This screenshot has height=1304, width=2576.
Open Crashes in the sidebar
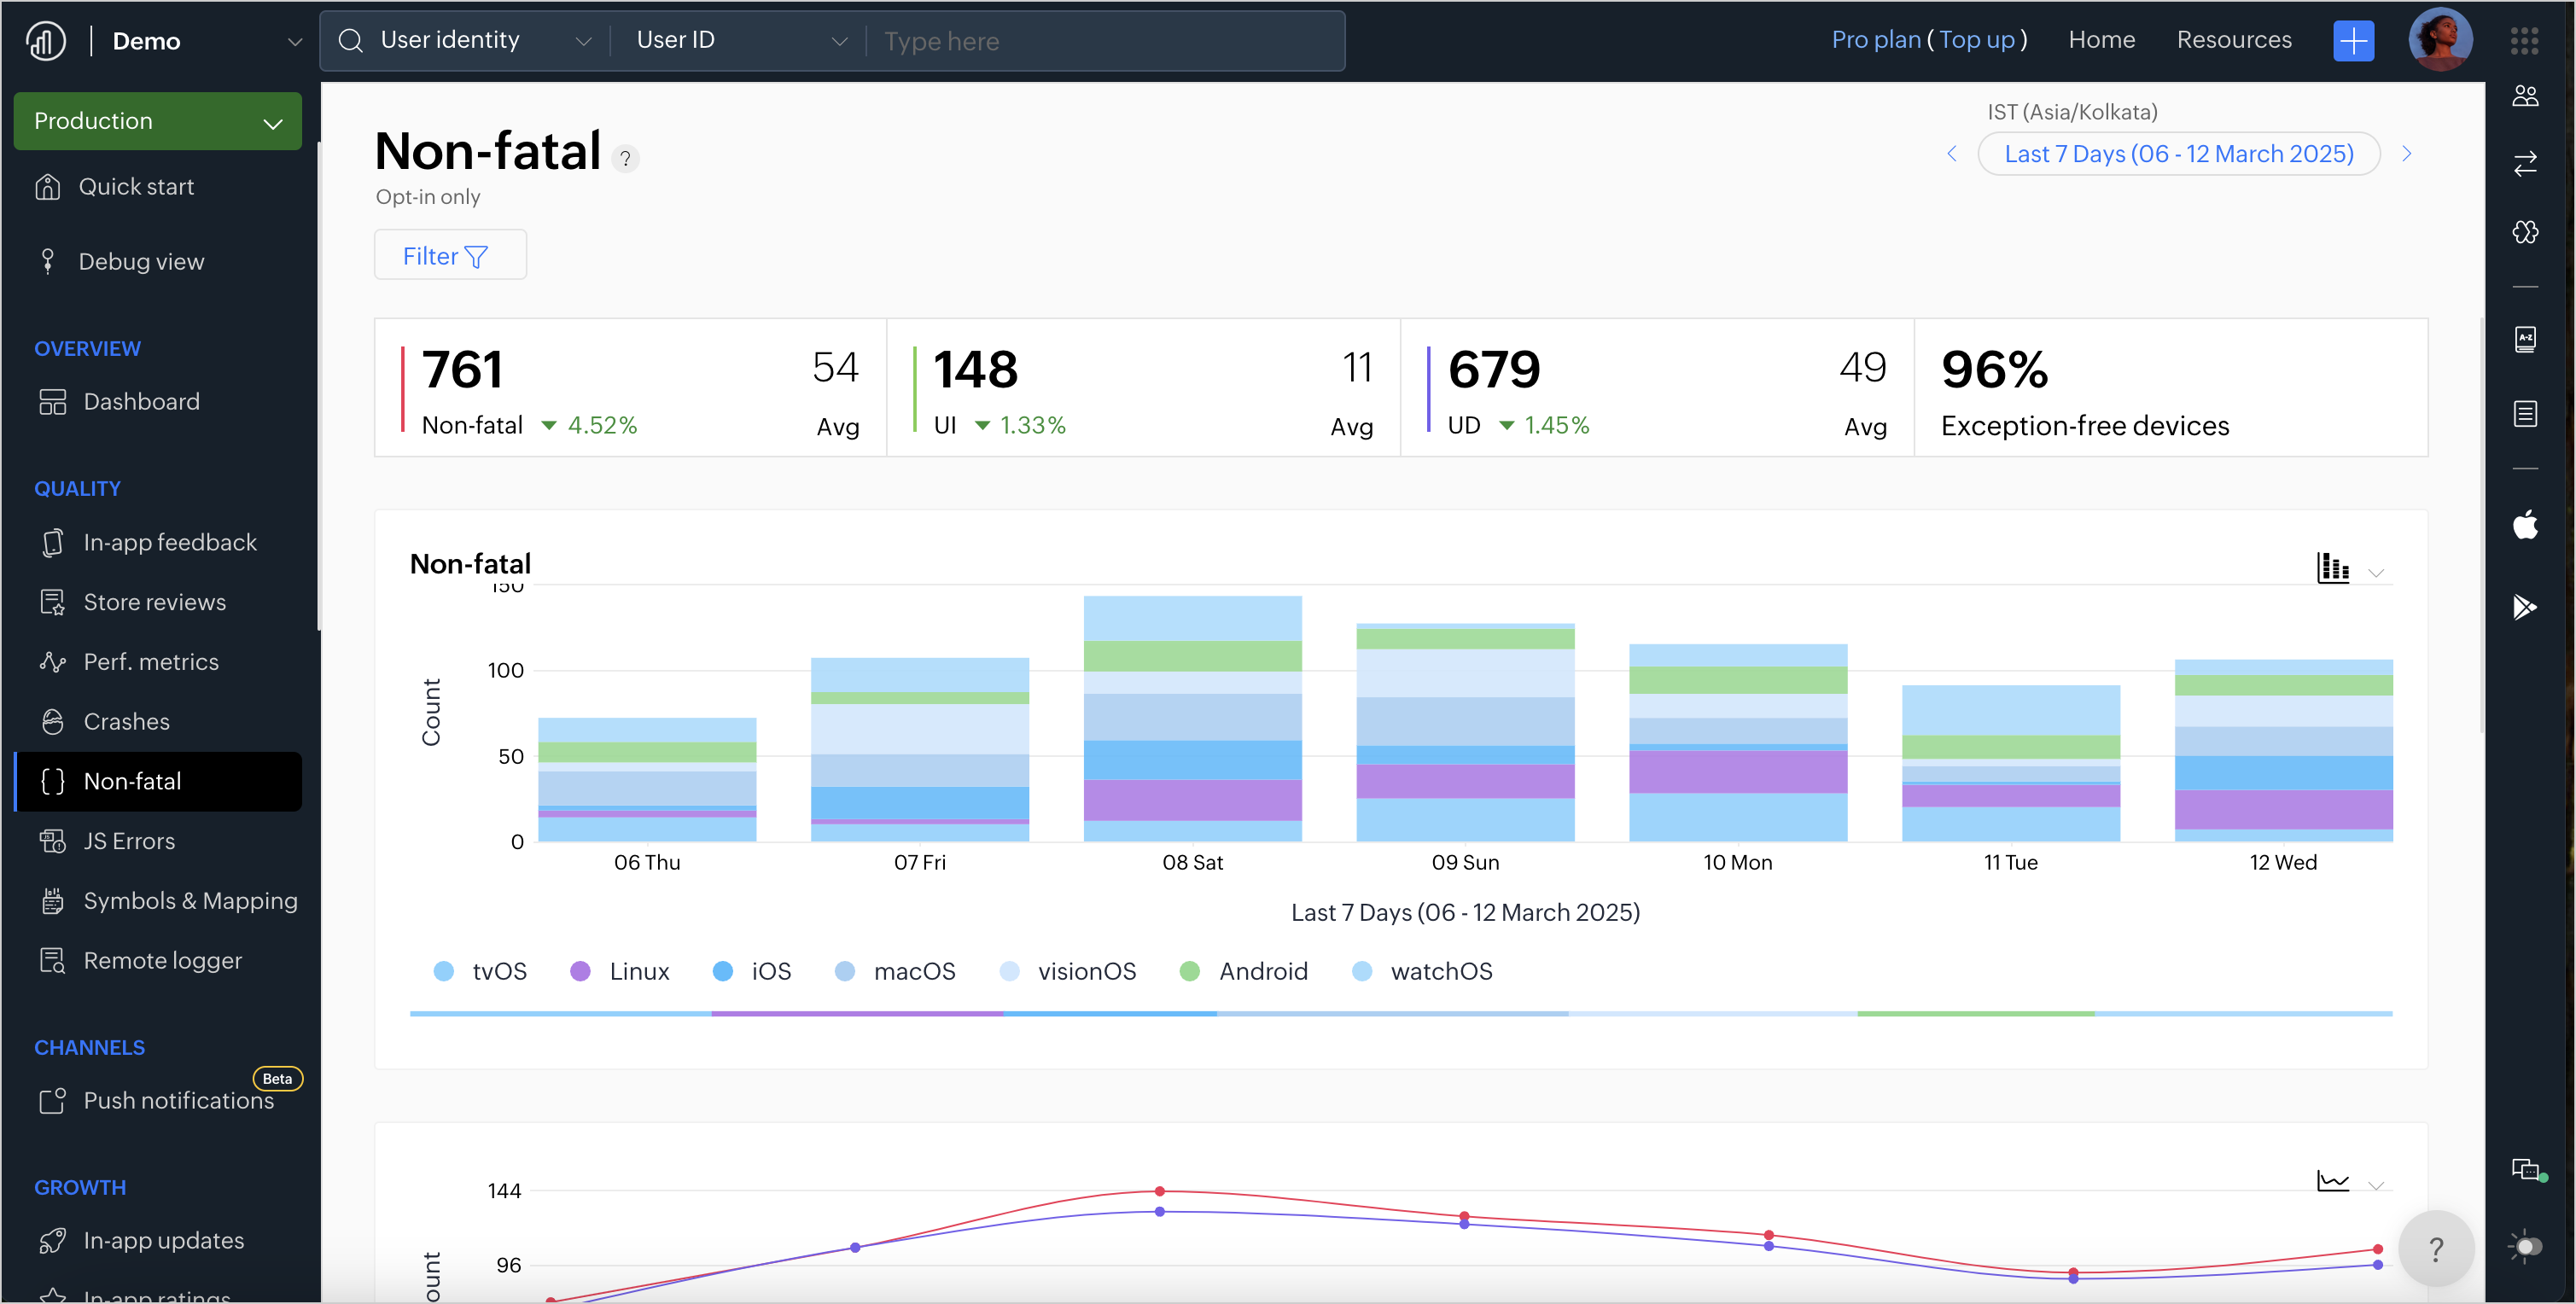pos(126,721)
